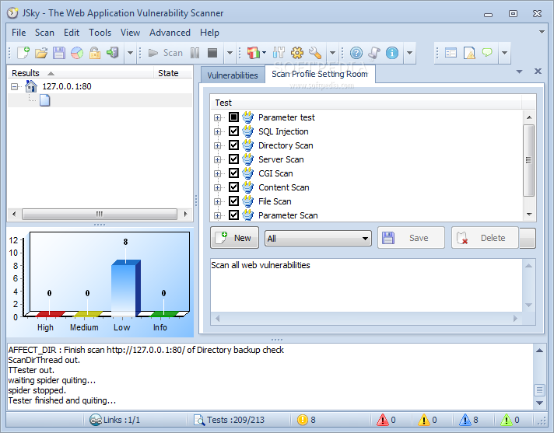Expand the Directory Scan tree node
Image resolution: width=554 pixels, height=433 pixels.
(218, 145)
